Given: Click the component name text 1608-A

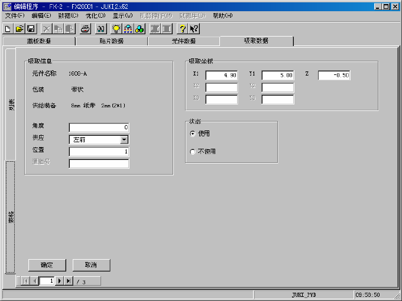Looking at the screenshot, I should pos(77,74).
